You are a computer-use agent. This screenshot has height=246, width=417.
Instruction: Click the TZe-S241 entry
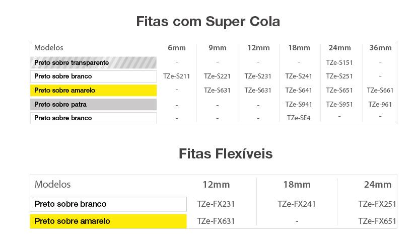pos(299,76)
